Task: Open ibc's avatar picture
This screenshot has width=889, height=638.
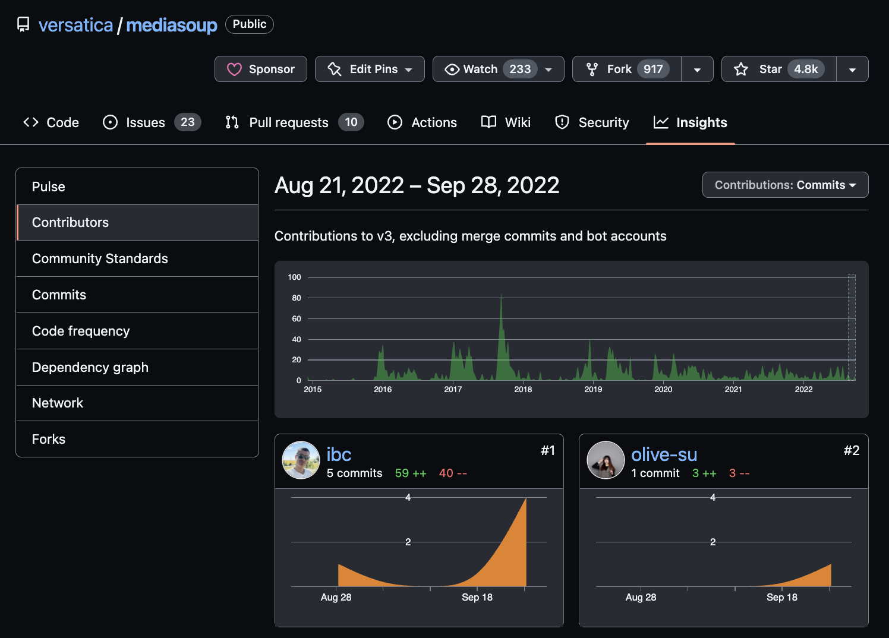Action: point(301,460)
